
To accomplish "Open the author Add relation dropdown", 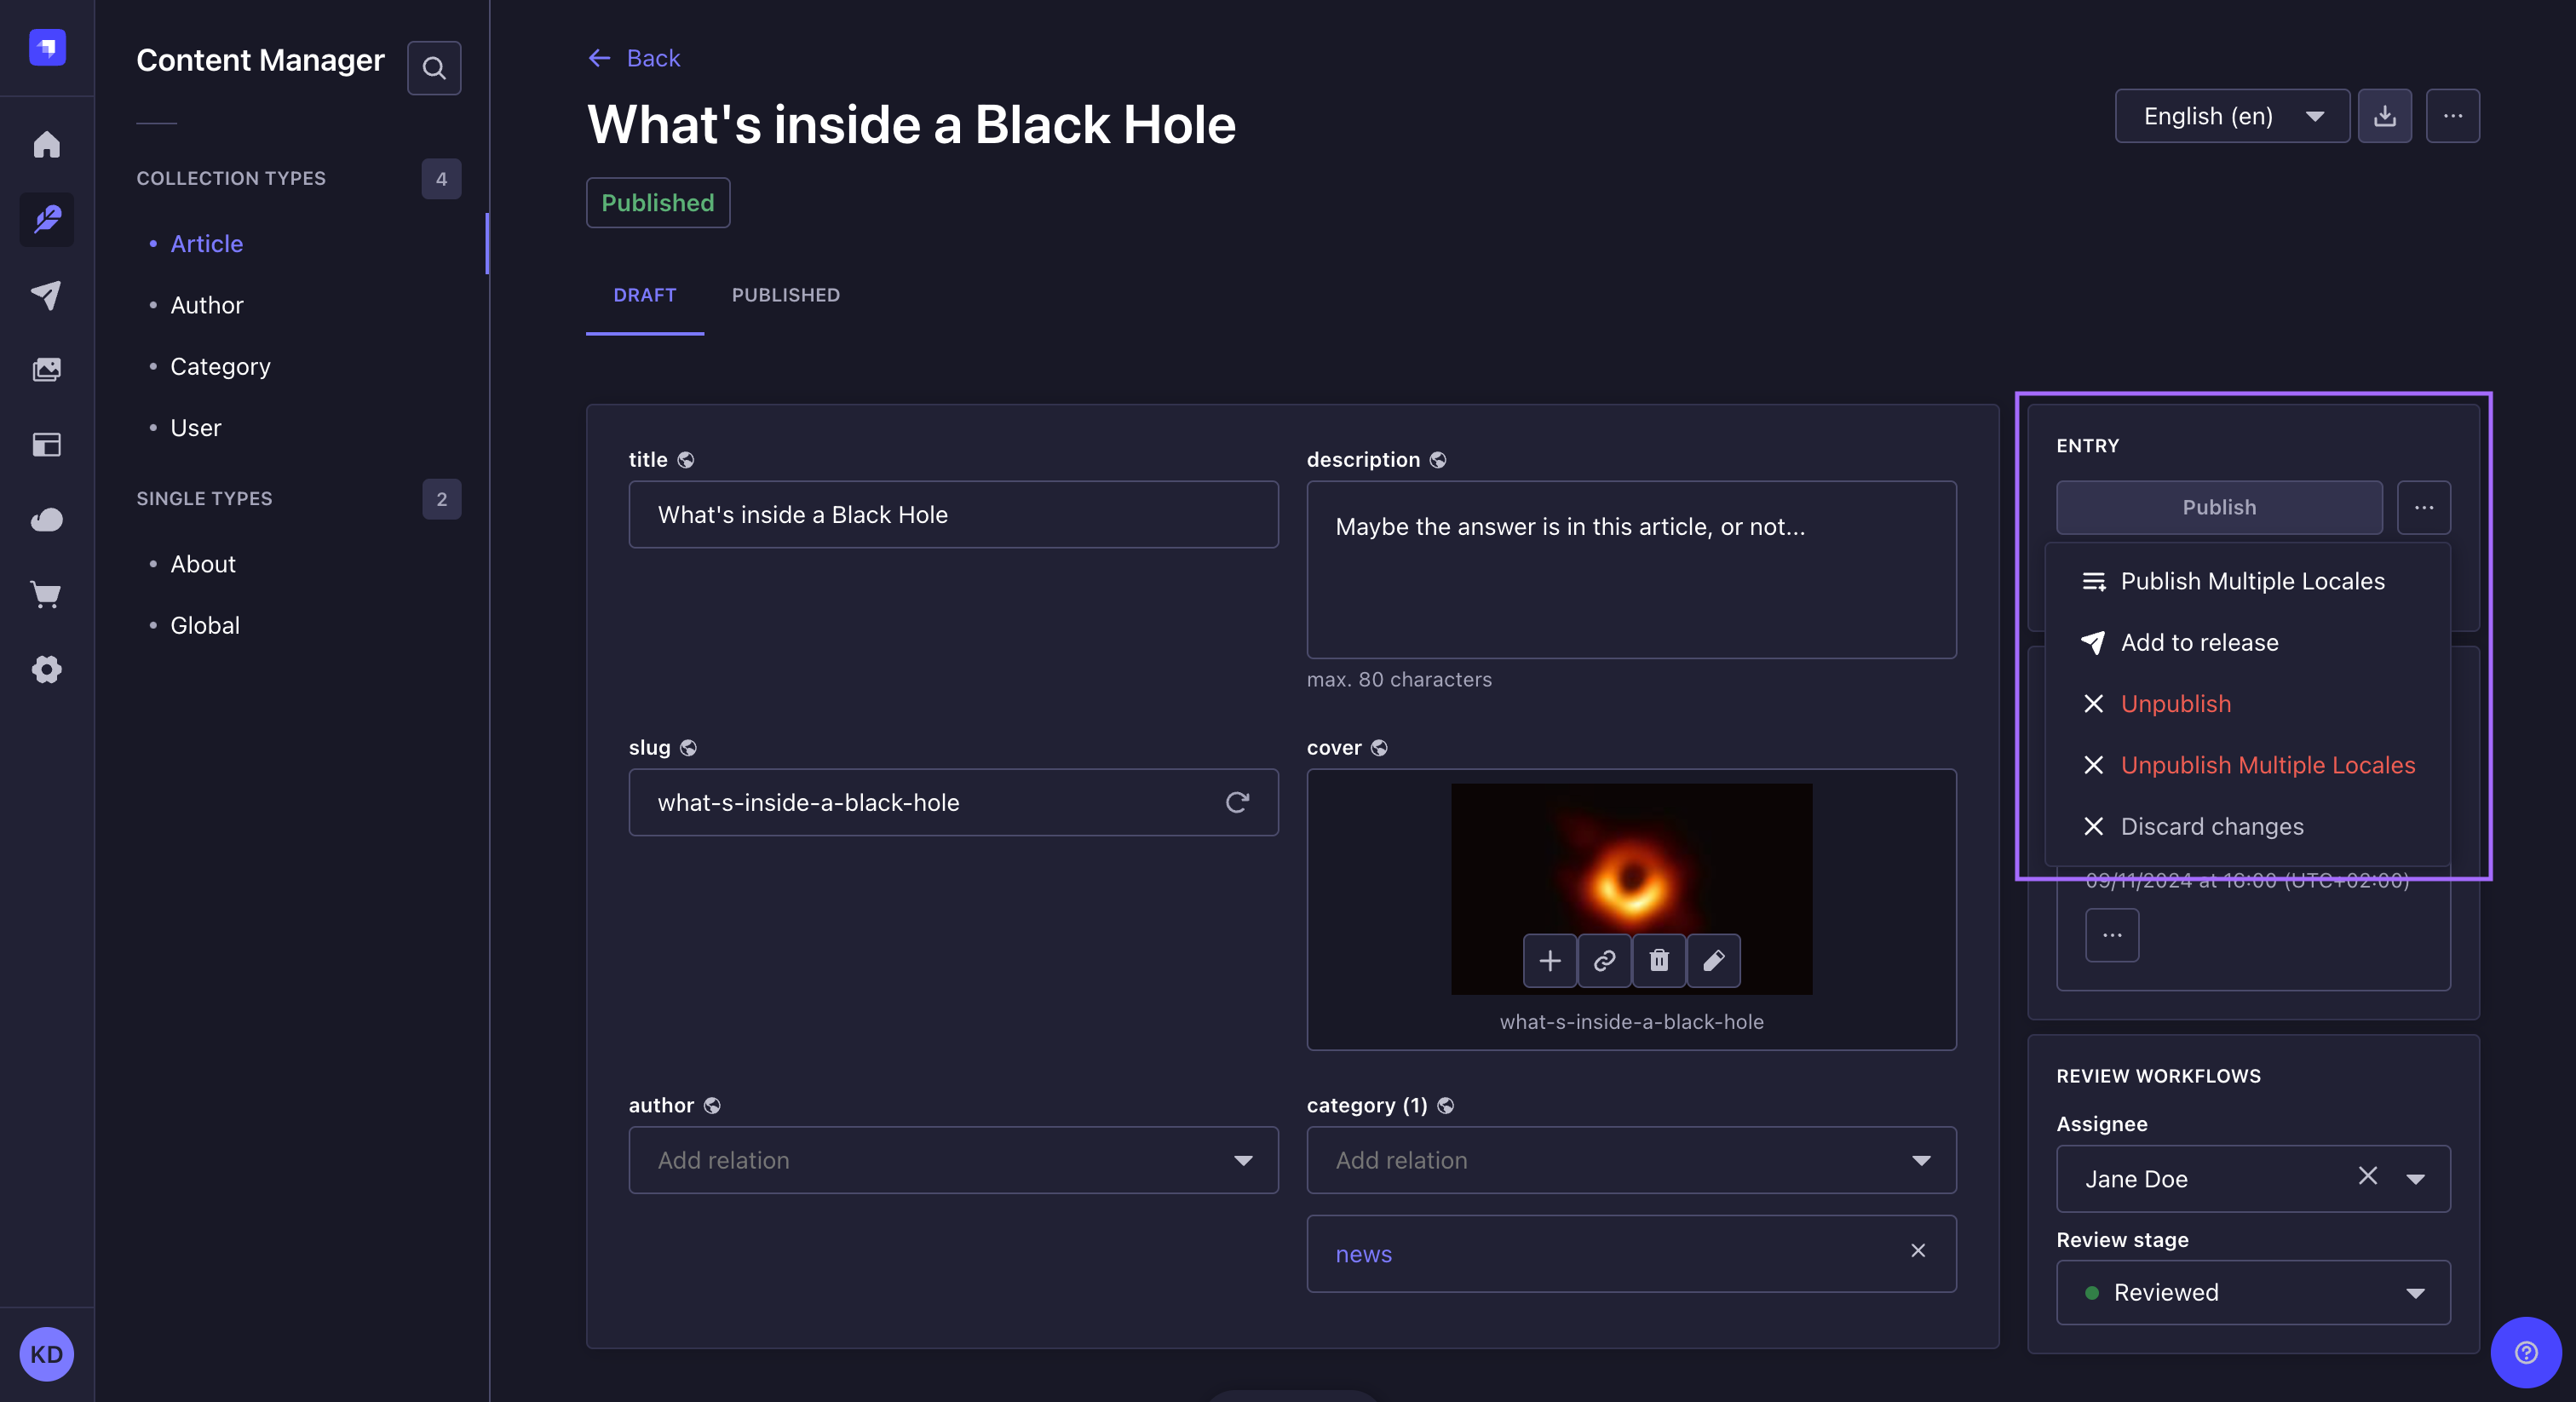I will pyautogui.click(x=952, y=1160).
